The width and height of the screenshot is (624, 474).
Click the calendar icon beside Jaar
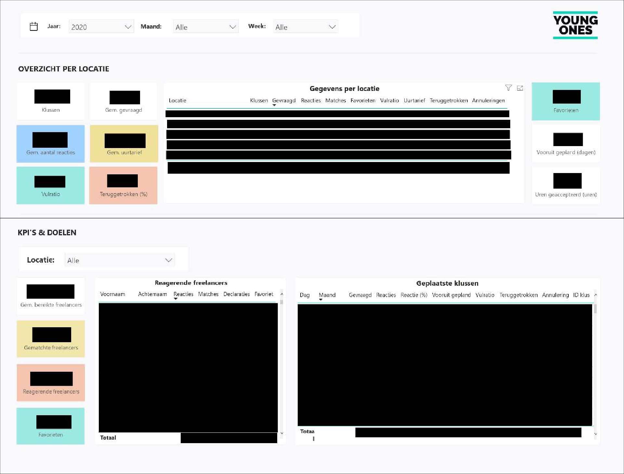click(34, 26)
